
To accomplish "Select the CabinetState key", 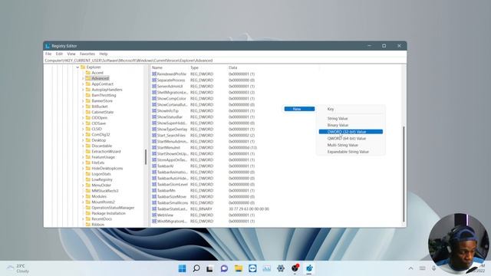I will click(x=102, y=112).
